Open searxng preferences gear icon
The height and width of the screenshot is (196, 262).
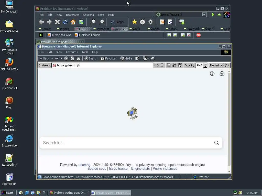point(222,74)
